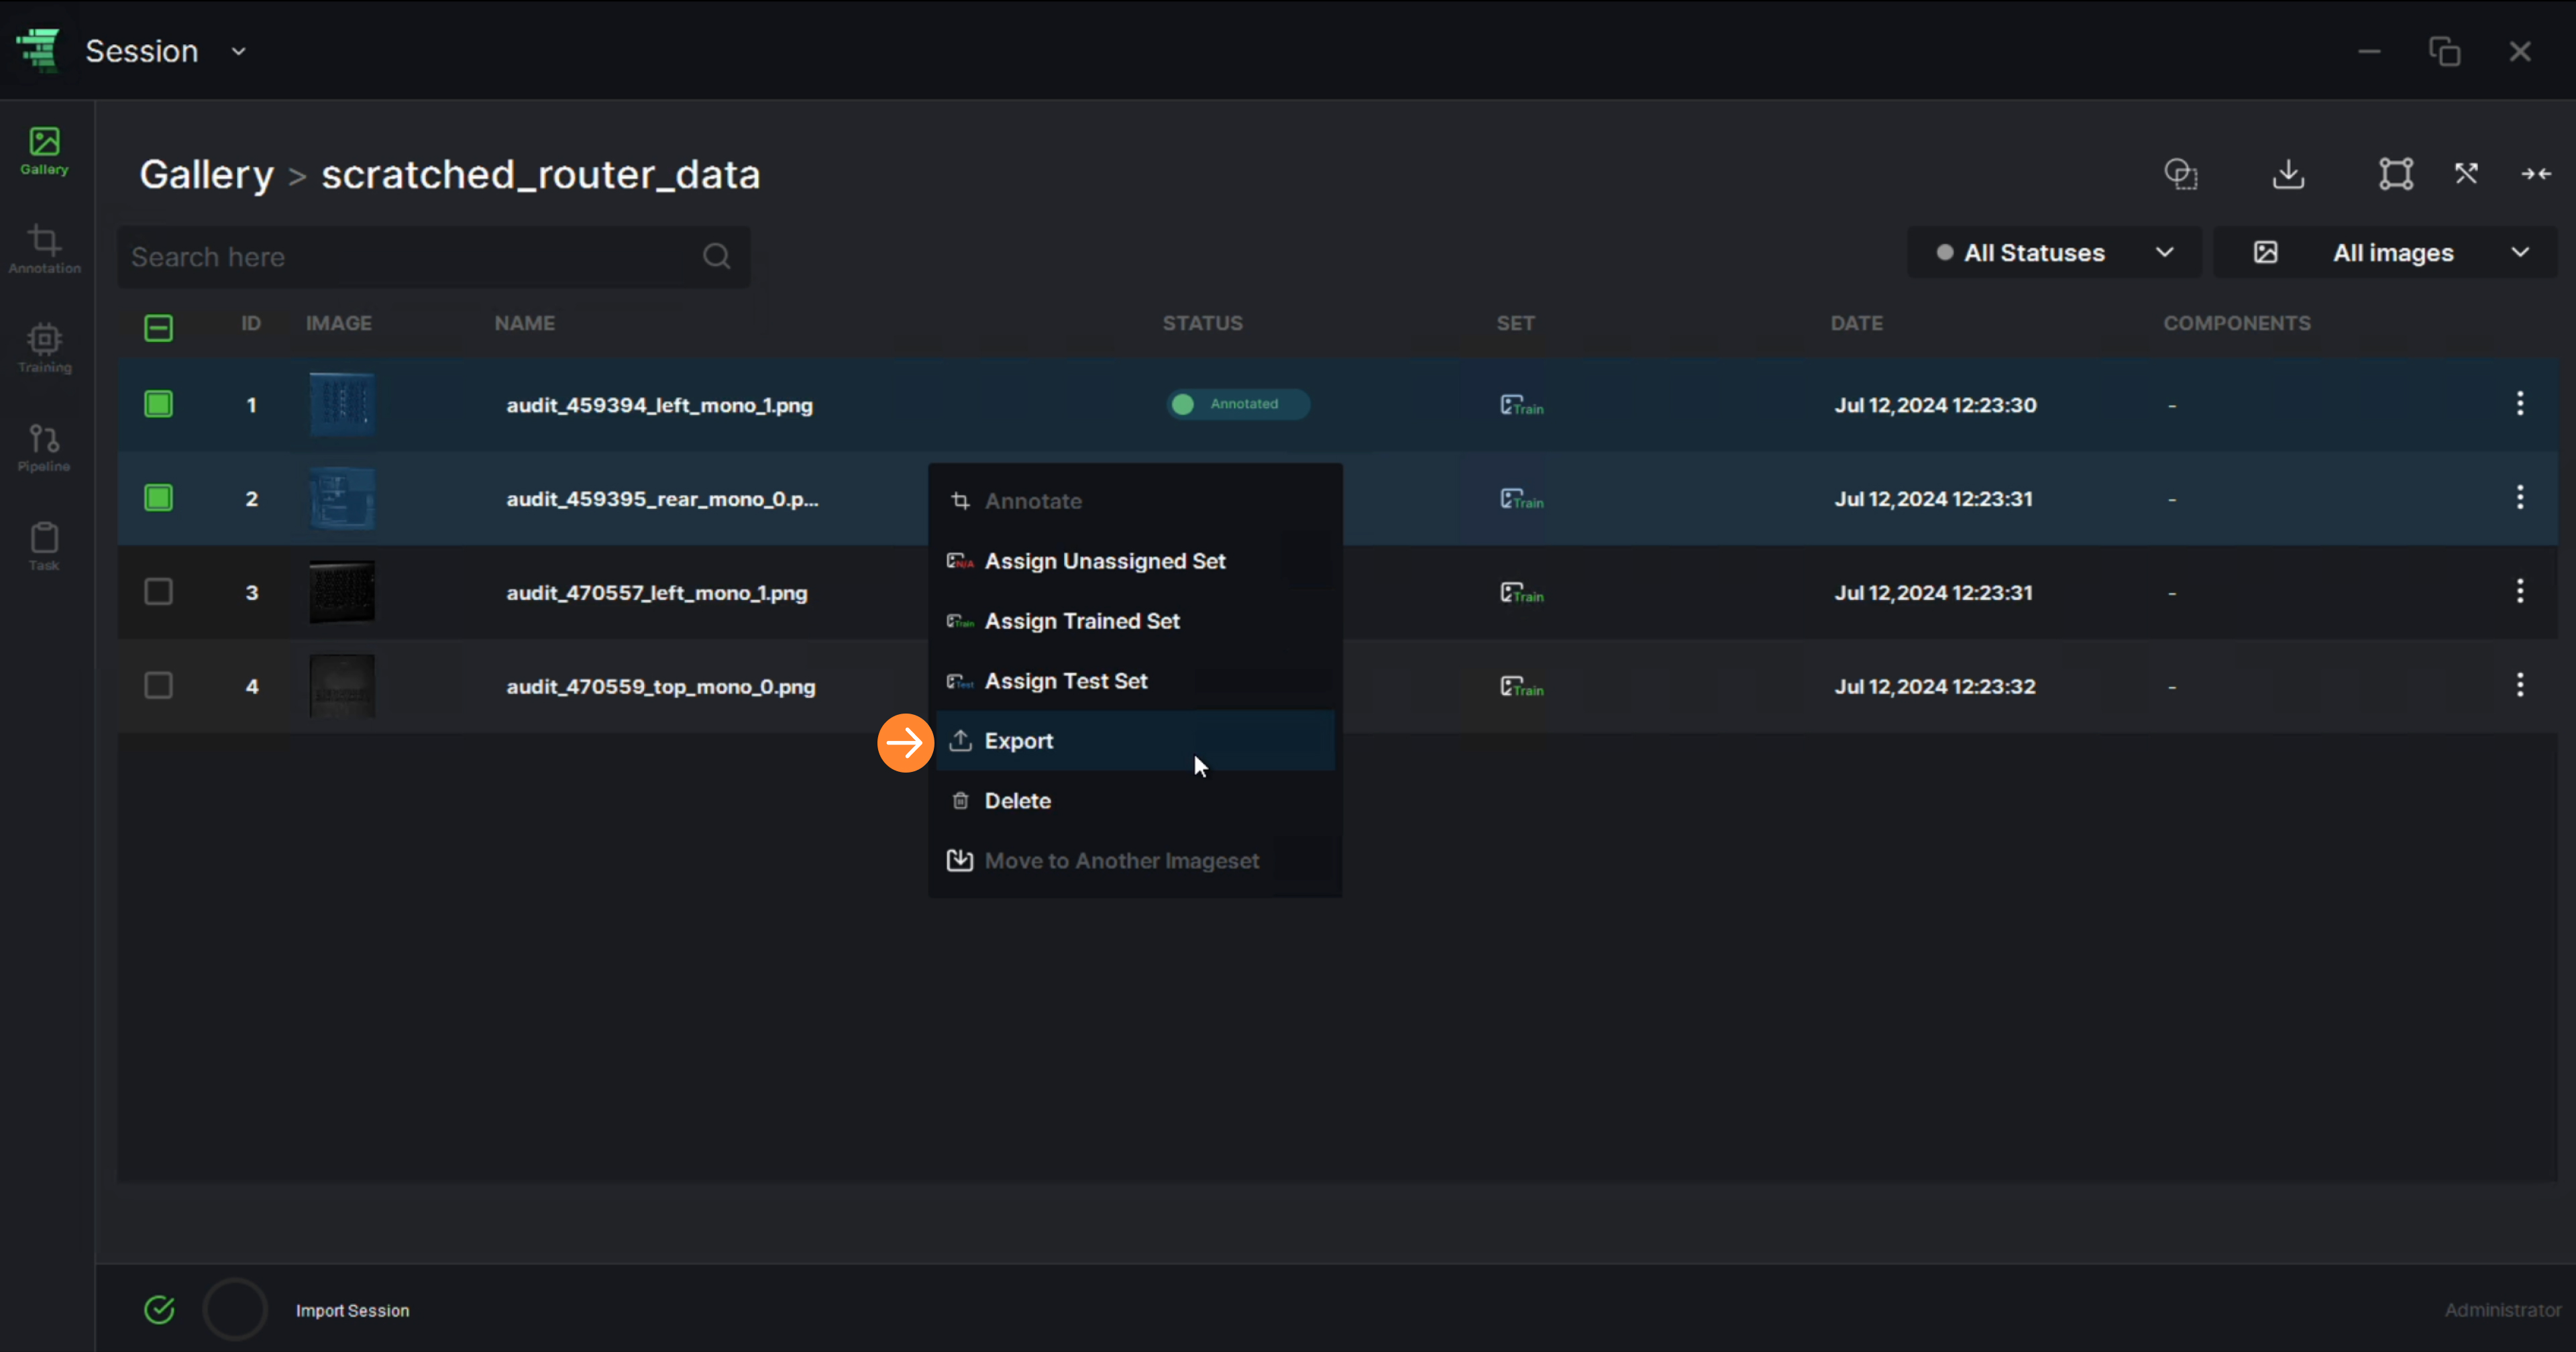Click file name audit_470559_top_mono_0.png
The width and height of the screenshot is (2576, 1352).
[660, 687]
